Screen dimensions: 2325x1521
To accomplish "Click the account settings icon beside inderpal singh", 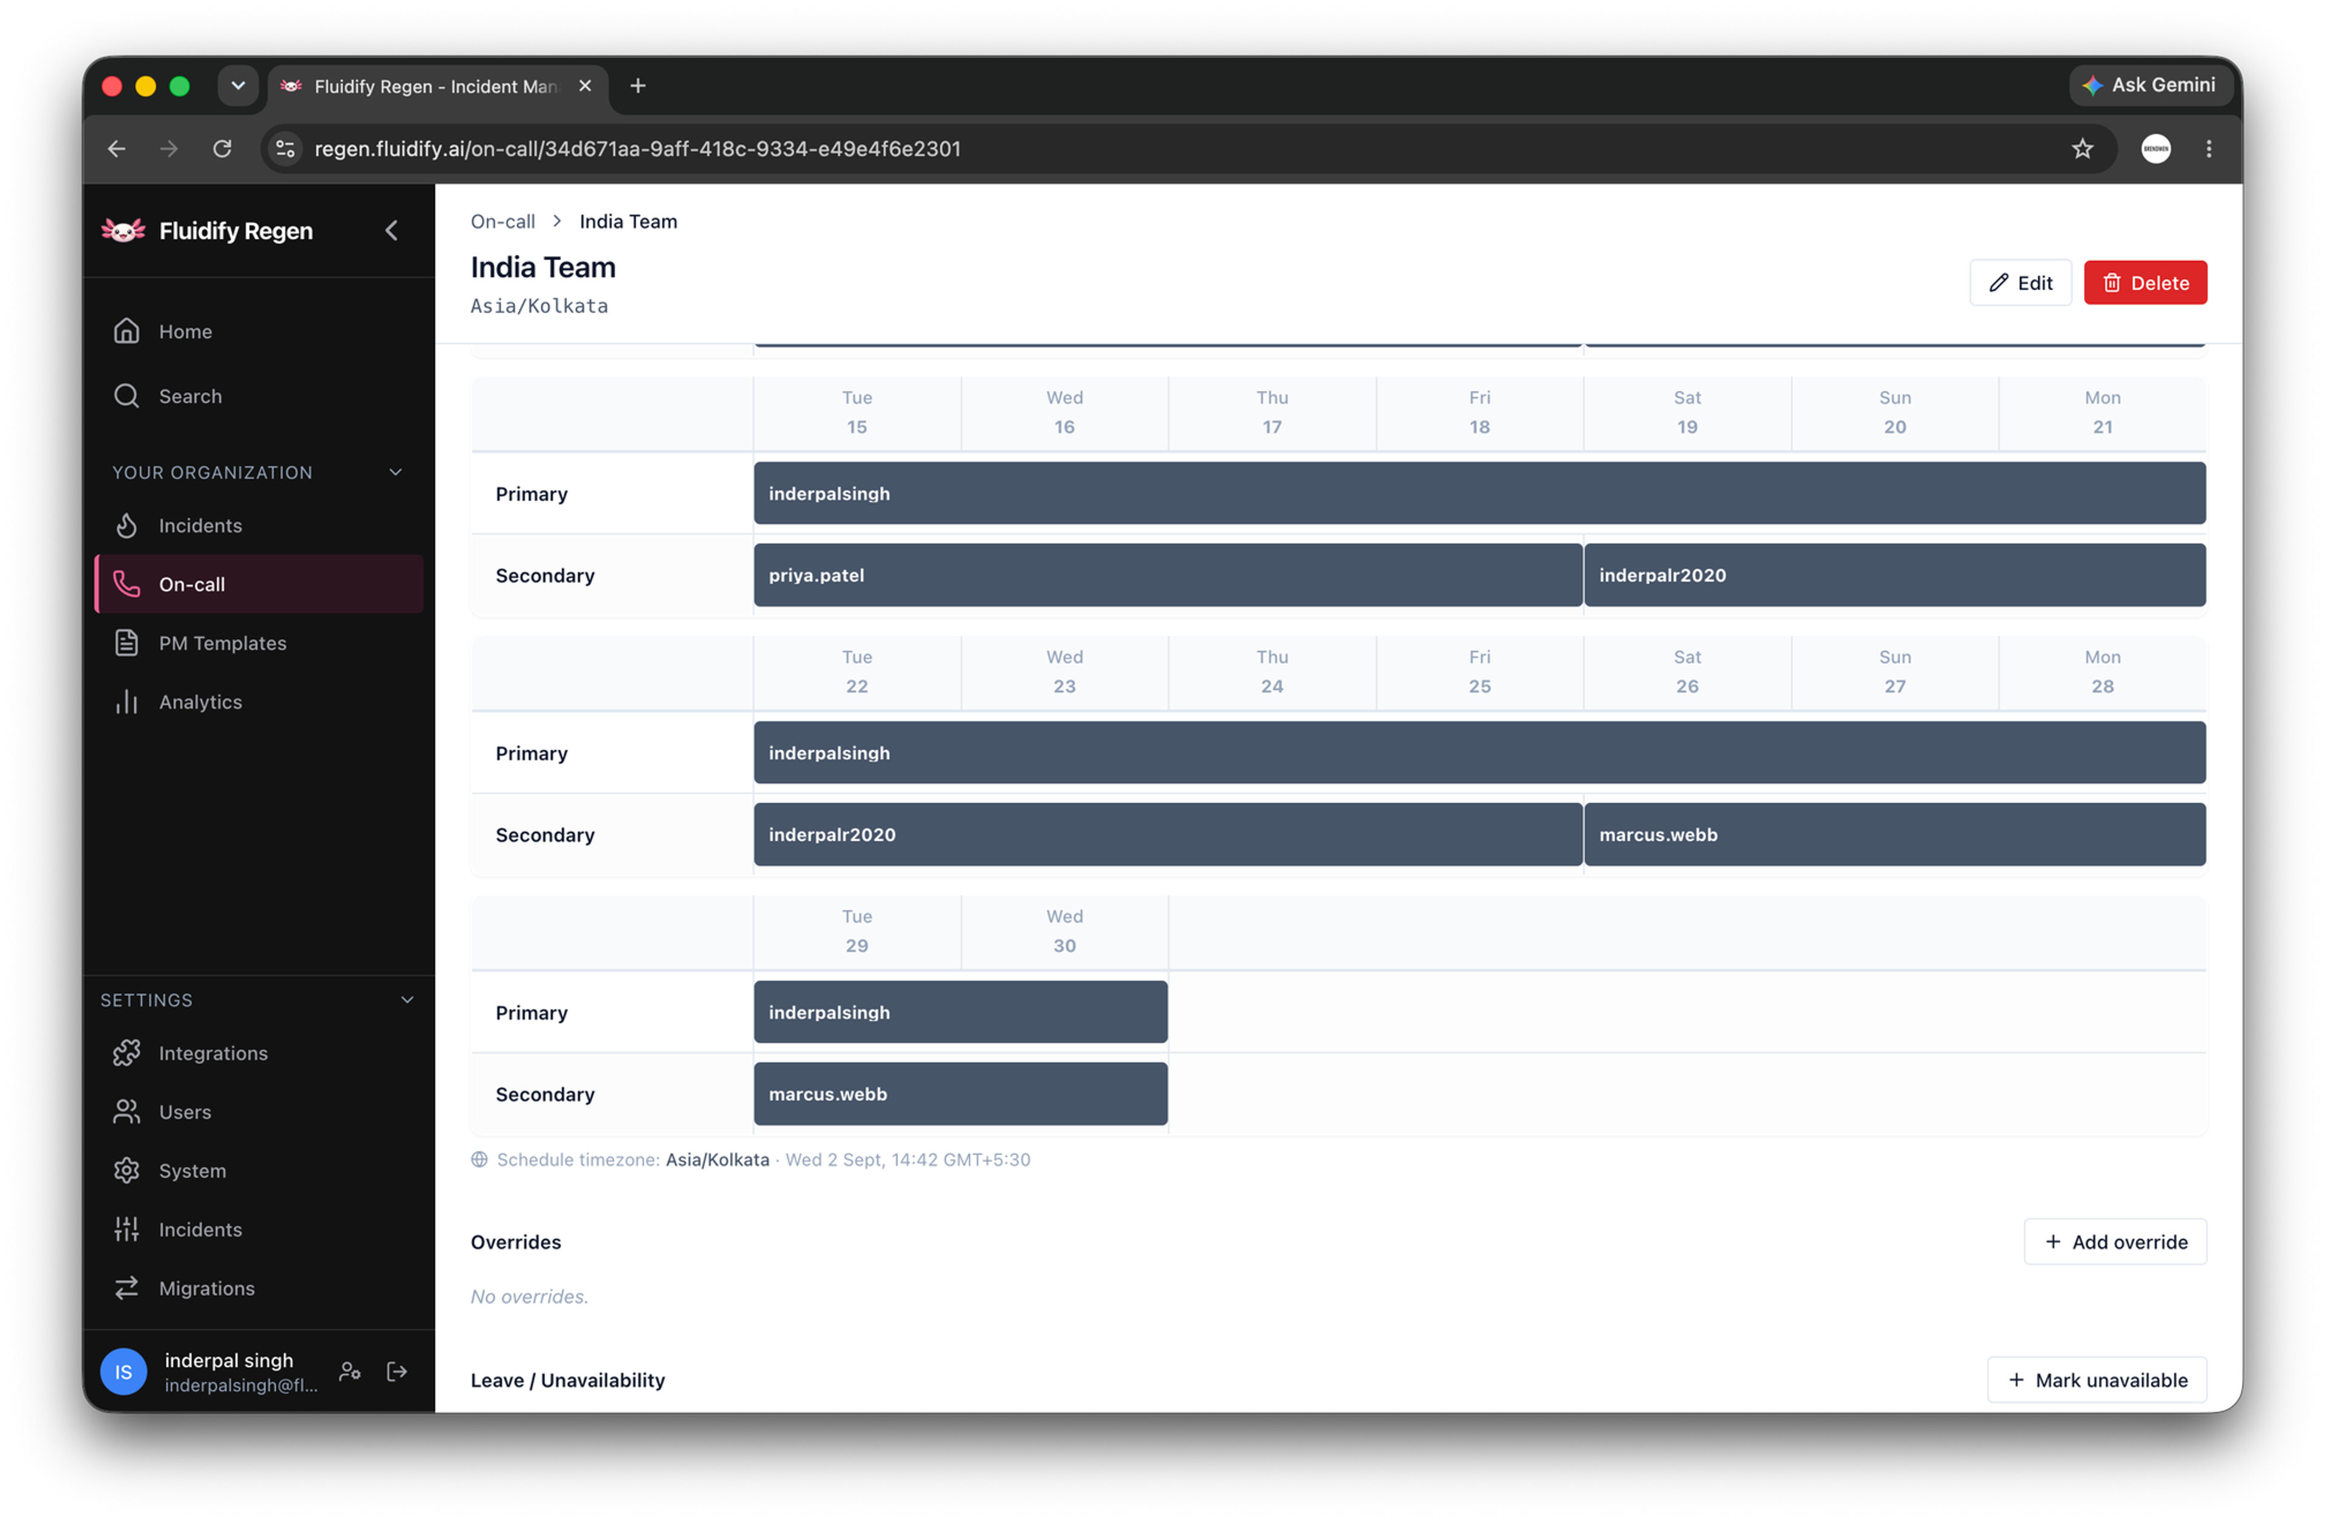I will (x=350, y=1371).
